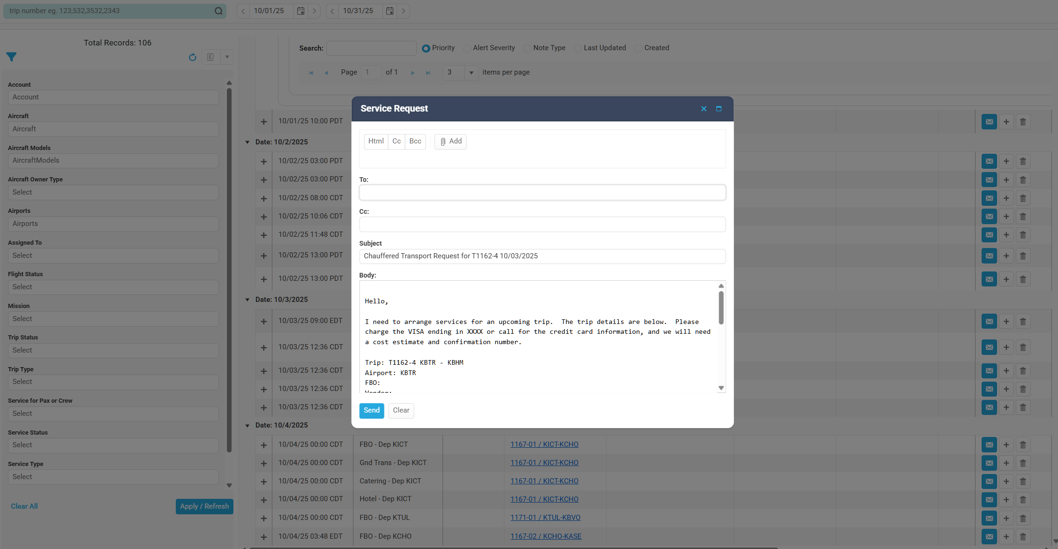The height and width of the screenshot is (549, 1058).
Task: Click trash icon for Hotel - Dep KICT row
Action: point(1023,500)
